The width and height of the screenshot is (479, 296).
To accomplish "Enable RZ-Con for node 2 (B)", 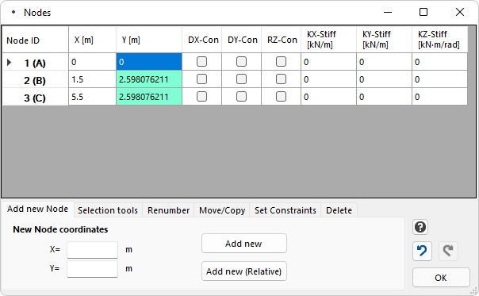I will (x=281, y=79).
